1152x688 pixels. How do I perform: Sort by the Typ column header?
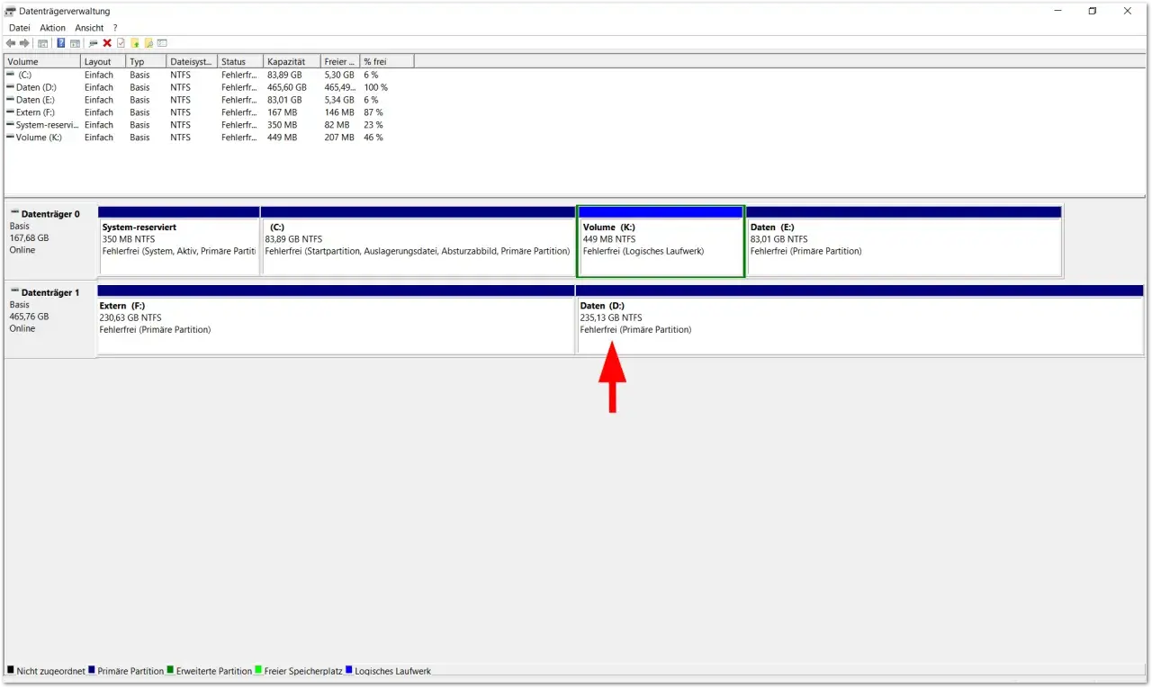[x=147, y=61]
